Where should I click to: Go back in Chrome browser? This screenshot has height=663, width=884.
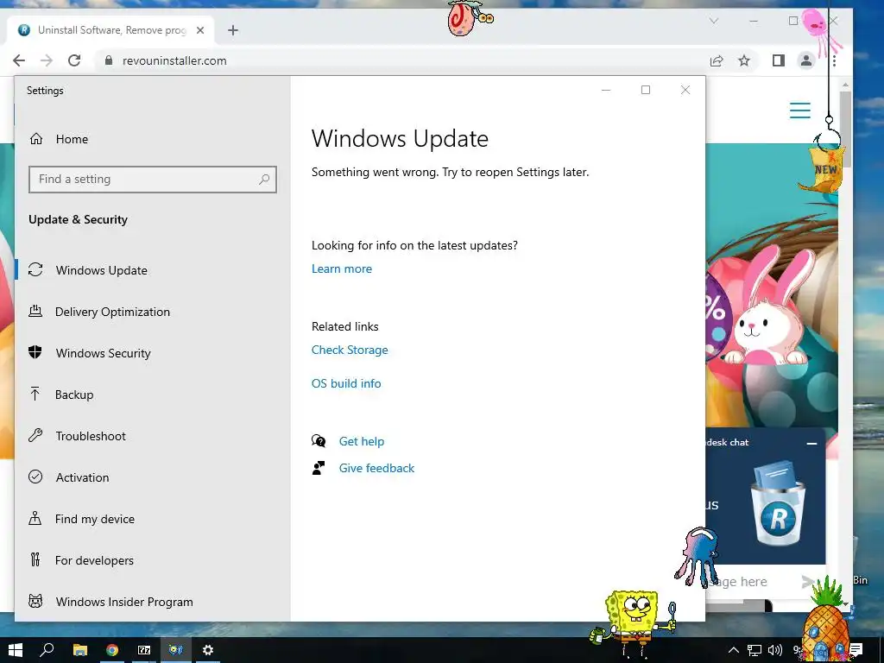(19, 60)
